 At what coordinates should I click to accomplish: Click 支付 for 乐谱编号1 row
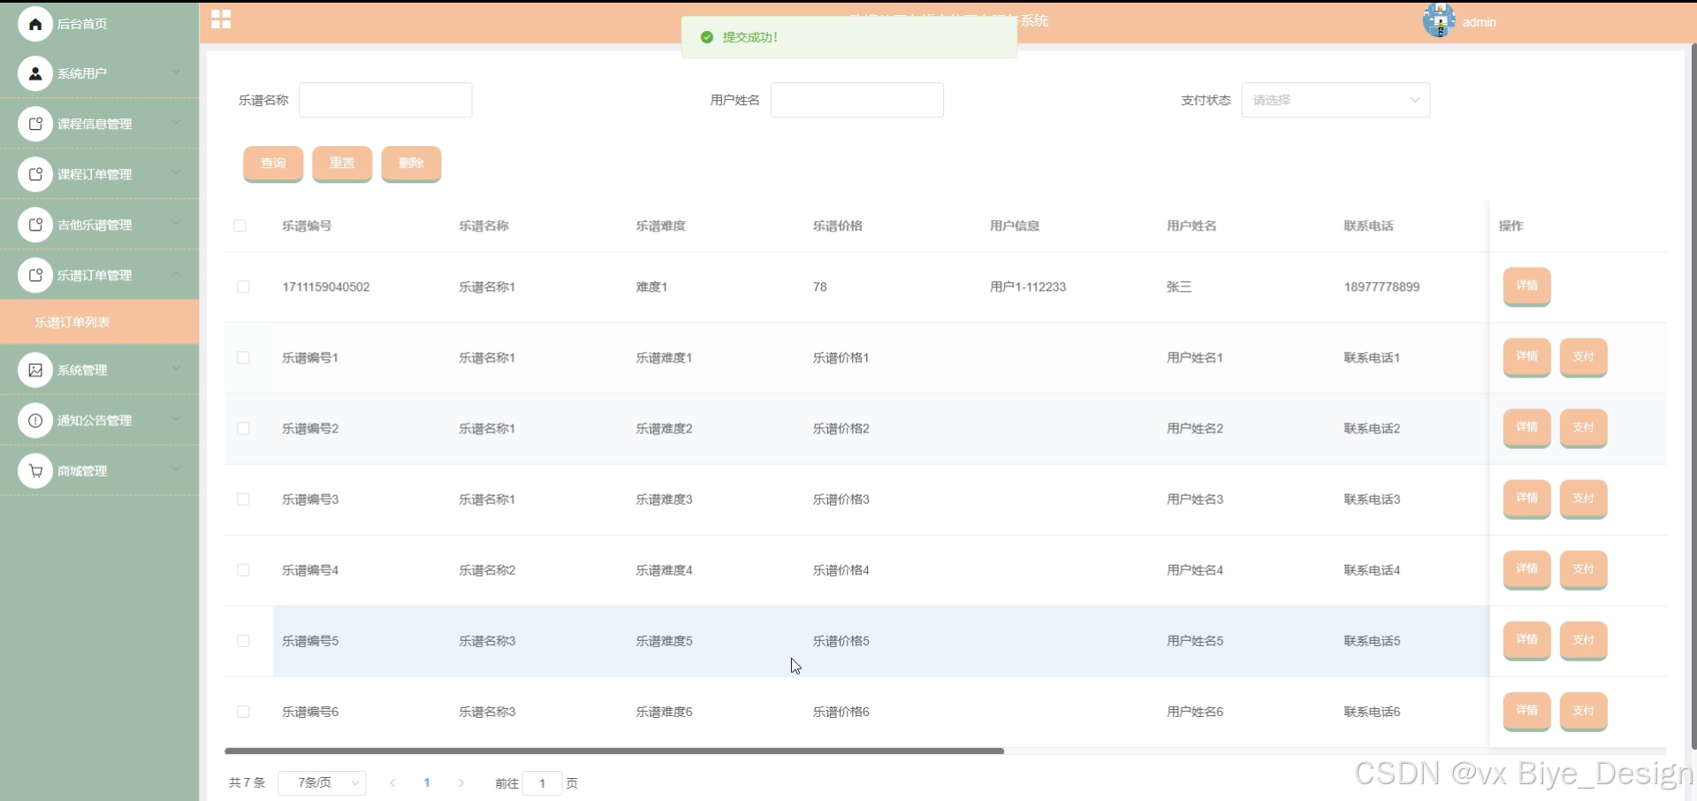click(1583, 357)
